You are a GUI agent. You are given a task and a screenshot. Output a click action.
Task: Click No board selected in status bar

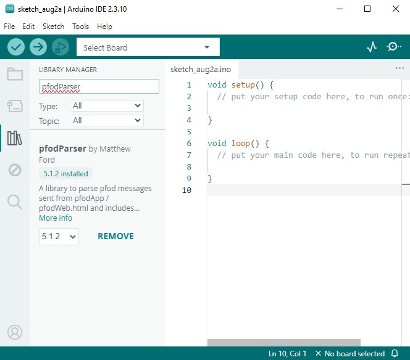[x=350, y=353]
